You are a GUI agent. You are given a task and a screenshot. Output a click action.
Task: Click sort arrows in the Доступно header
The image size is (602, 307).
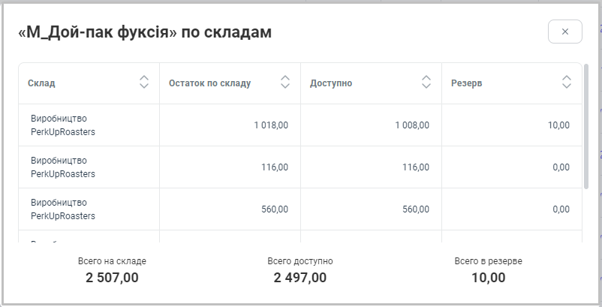tap(426, 83)
